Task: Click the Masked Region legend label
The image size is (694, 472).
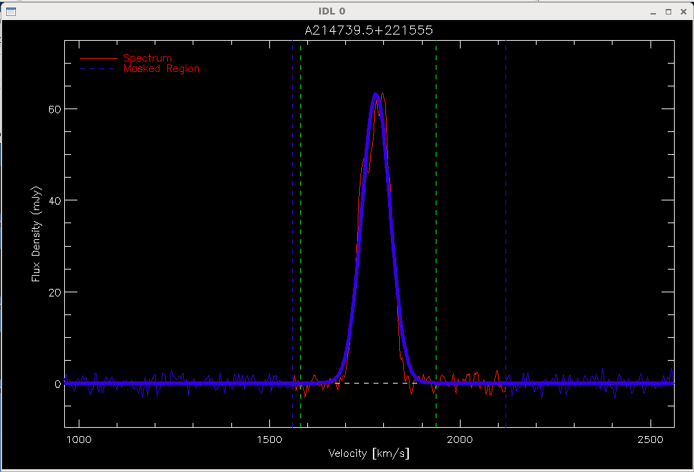Action: pos(162,68)
